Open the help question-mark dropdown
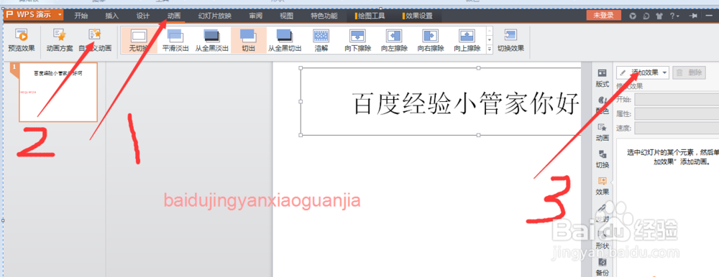Screen dimensions: 719x277 click(x=674, y=16)
